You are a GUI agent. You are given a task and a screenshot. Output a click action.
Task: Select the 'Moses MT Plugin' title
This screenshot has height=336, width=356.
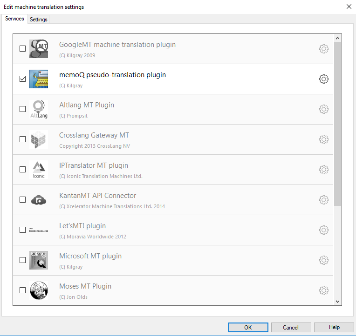coord(85,286)
